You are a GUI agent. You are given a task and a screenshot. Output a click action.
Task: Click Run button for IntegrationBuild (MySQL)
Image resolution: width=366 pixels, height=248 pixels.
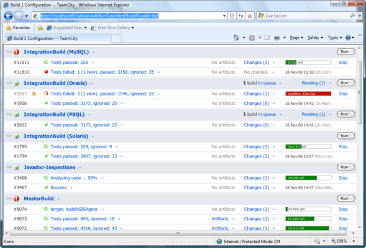pos(344,51)
